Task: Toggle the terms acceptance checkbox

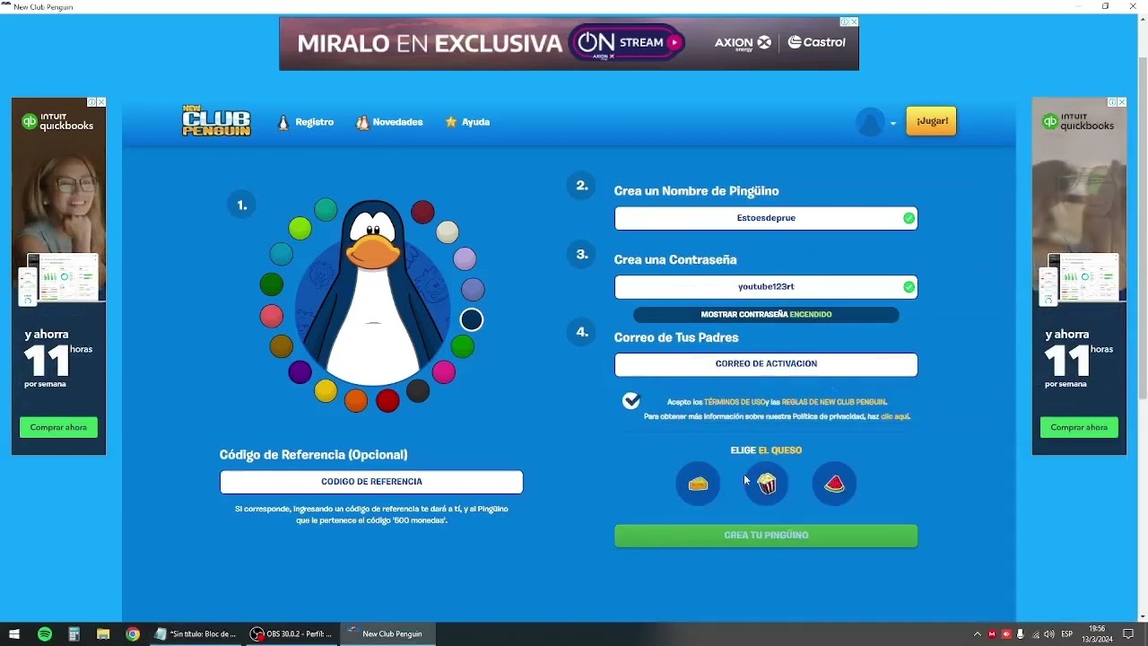Action: tap(631, 400)
